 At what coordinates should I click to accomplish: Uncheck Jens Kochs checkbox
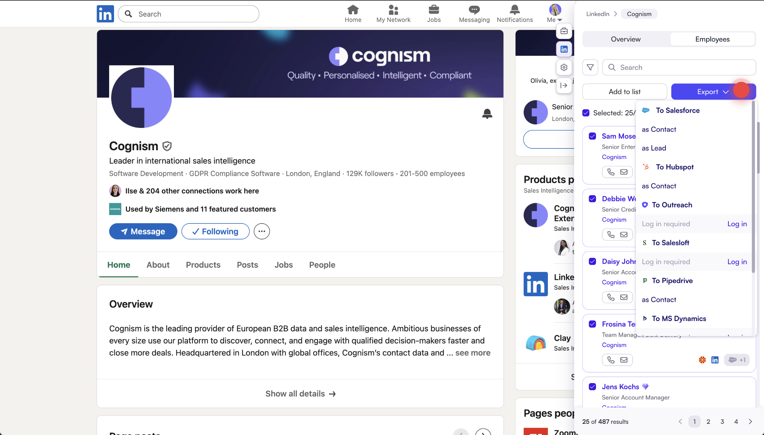tap(592, 387)
